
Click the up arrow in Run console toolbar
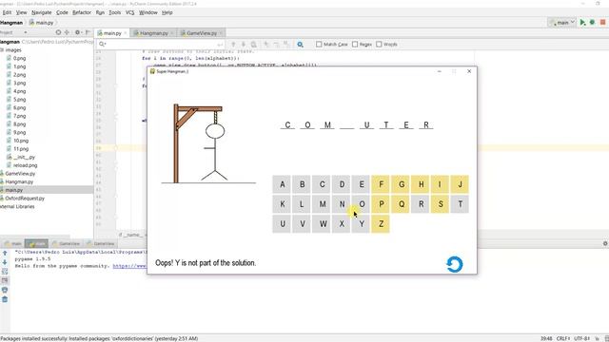(5, 254)
